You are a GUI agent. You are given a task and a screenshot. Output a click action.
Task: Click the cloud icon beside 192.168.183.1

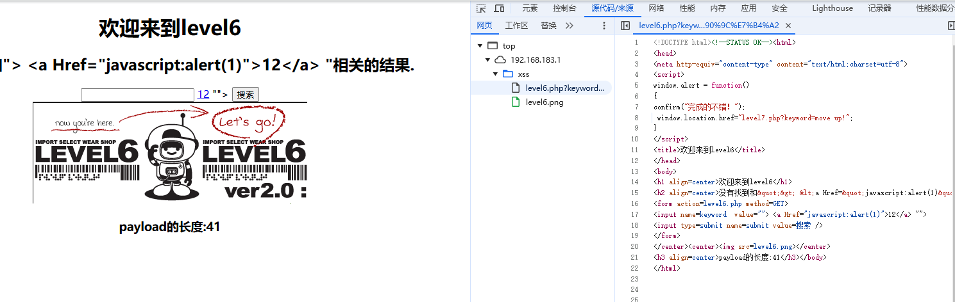pyautogui.click(x=501, y=60)
